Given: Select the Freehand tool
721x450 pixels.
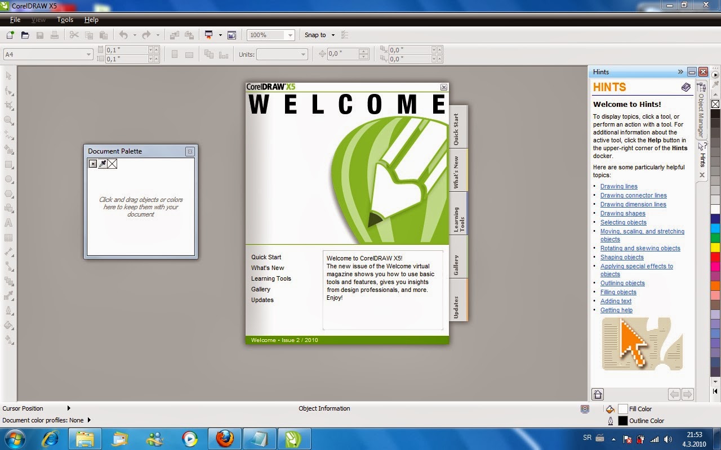Looking at the screenshot, I should (x=8, y=134).
